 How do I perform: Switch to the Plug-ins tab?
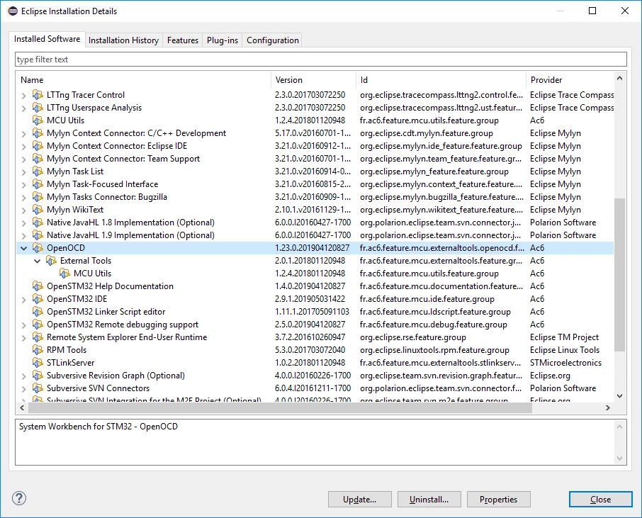pos(223,40)
